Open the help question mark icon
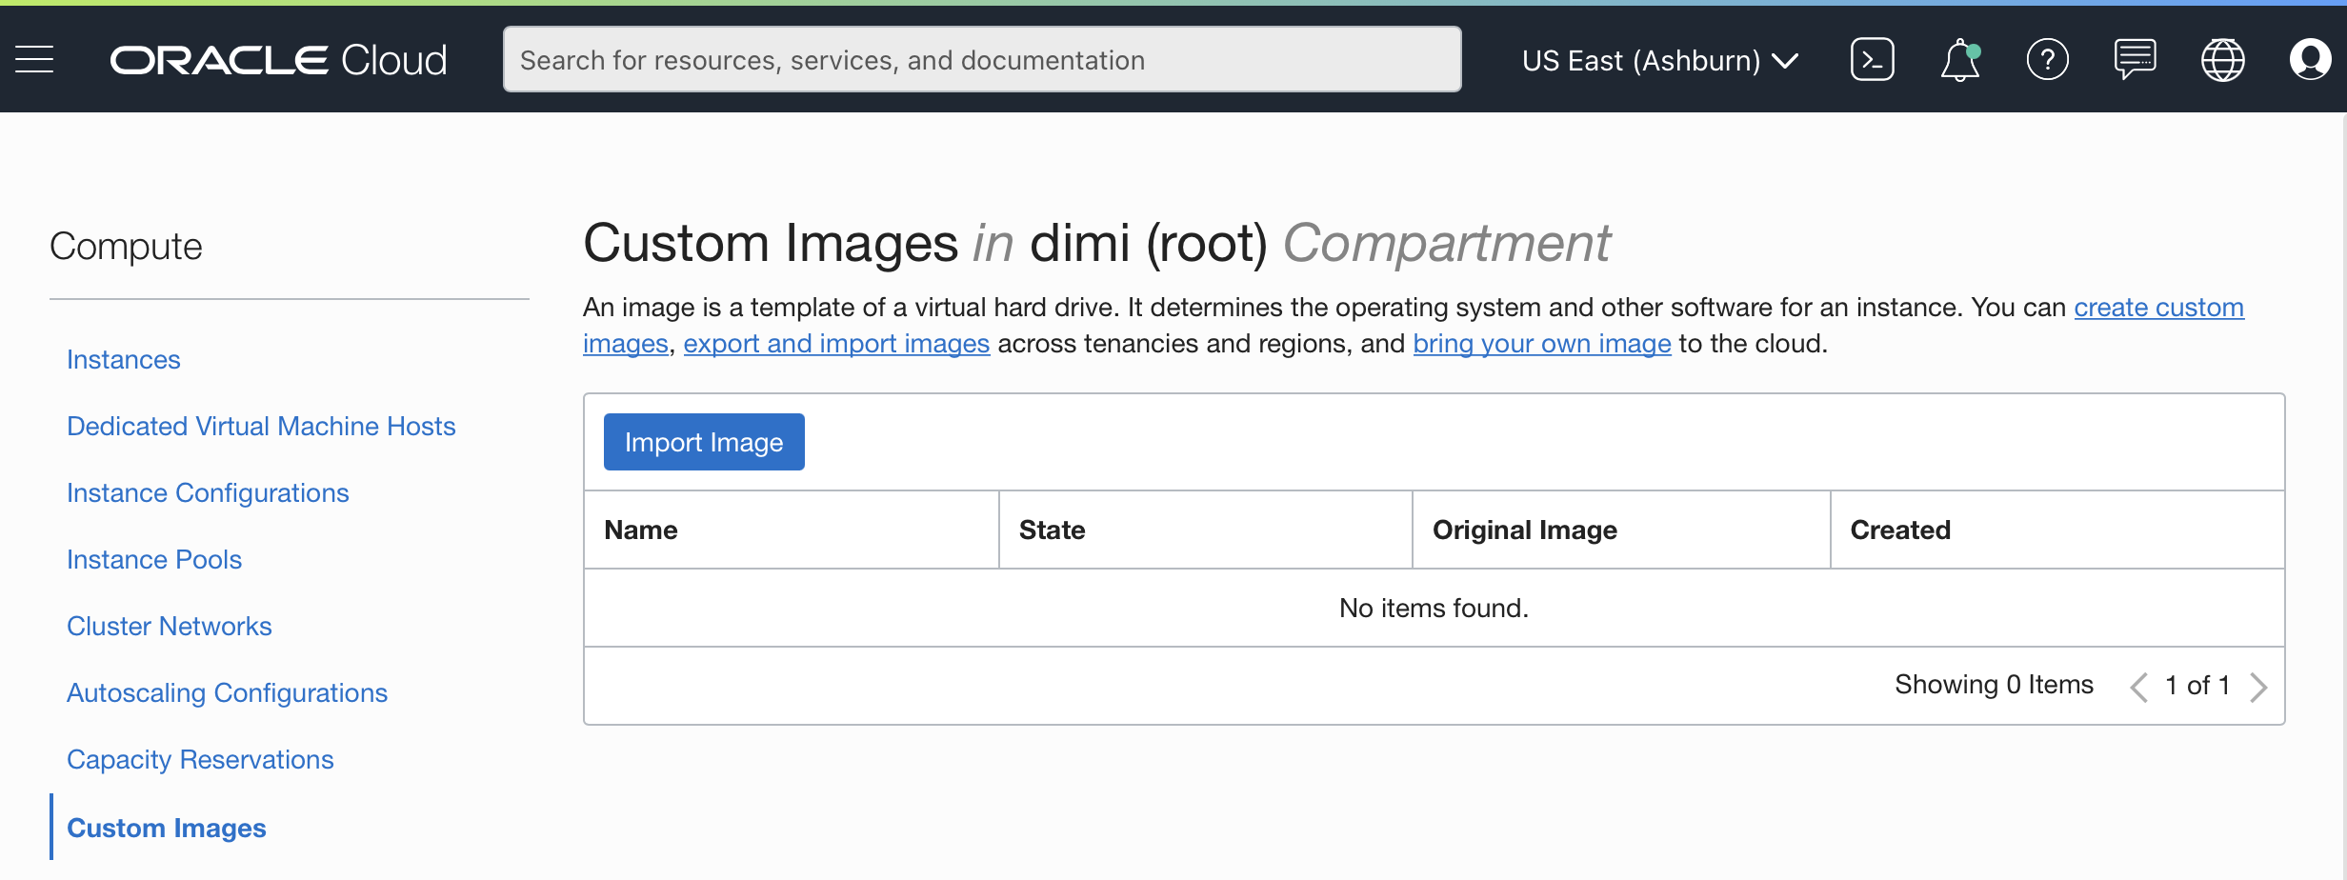 (x=2047, y=60)
